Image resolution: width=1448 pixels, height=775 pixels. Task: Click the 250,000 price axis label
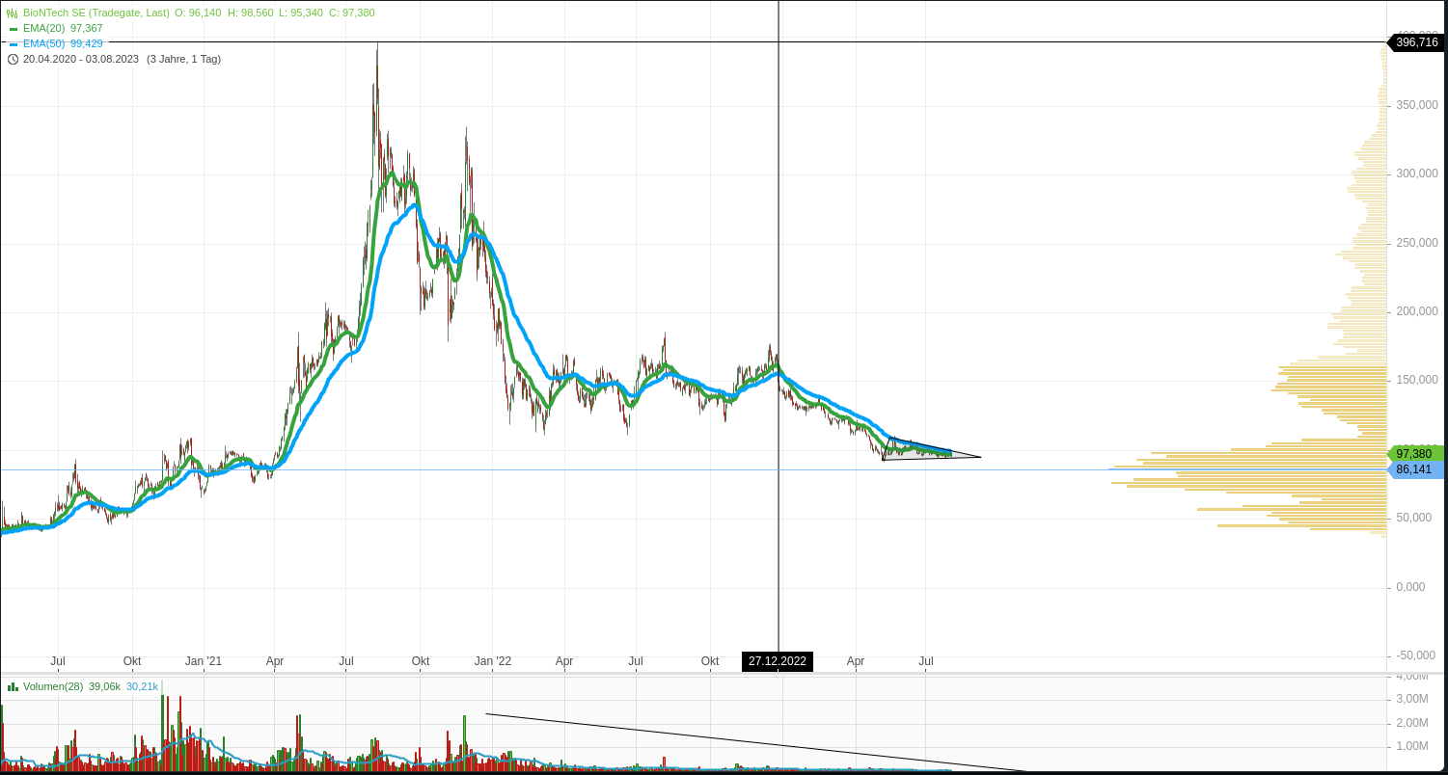click(1417, 243)
